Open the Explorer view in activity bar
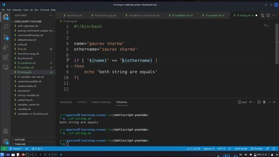Viewport: 279px width, 157px height. 6,17
